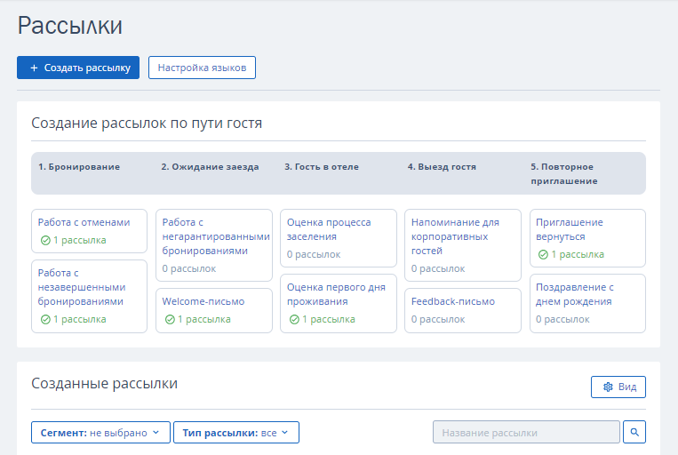This screenshot has height=455, width=678.
Task: Click green checkmark under Welcome-письмо
Action: pyautogui.click(x=170, y=320)
